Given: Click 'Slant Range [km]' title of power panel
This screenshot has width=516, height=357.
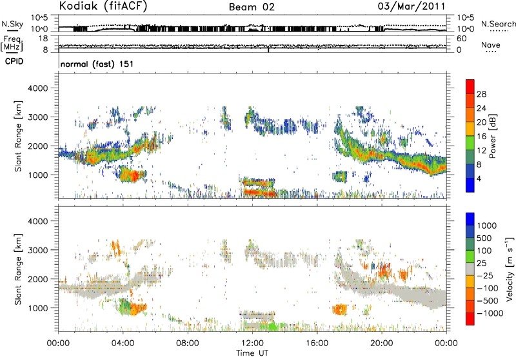Looking at the screenshot, I should point(18,136).
